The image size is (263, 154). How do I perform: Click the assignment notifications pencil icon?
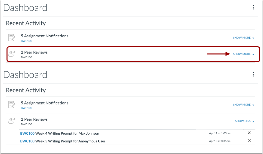tap(12, 37)
